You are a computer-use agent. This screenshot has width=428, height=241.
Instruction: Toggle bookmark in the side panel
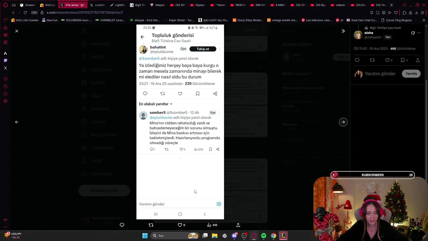(404, 60)
